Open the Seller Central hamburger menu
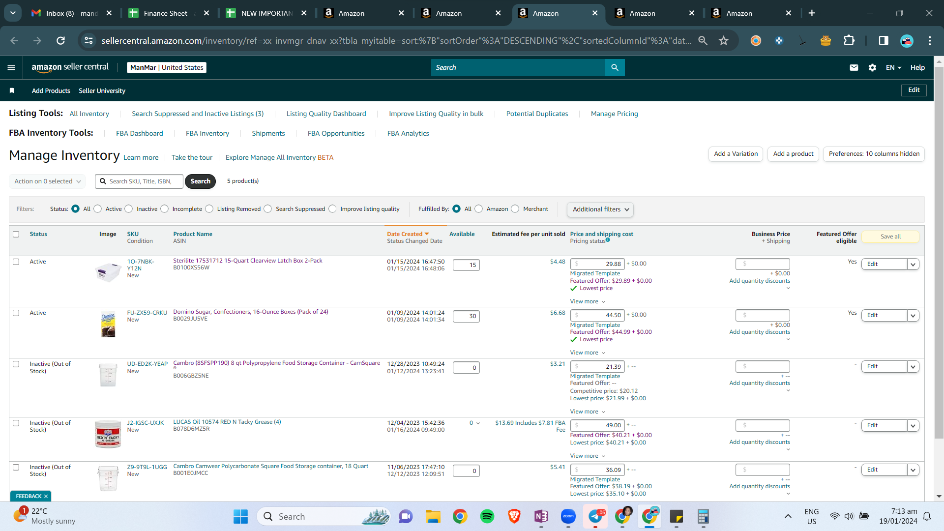The image size is (944, 531). pos(11,67)
